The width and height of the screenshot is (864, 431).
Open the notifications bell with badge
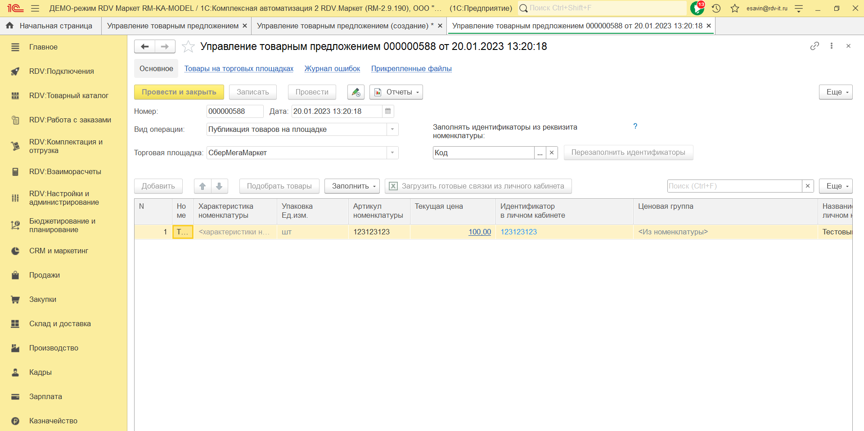(697, 8)
